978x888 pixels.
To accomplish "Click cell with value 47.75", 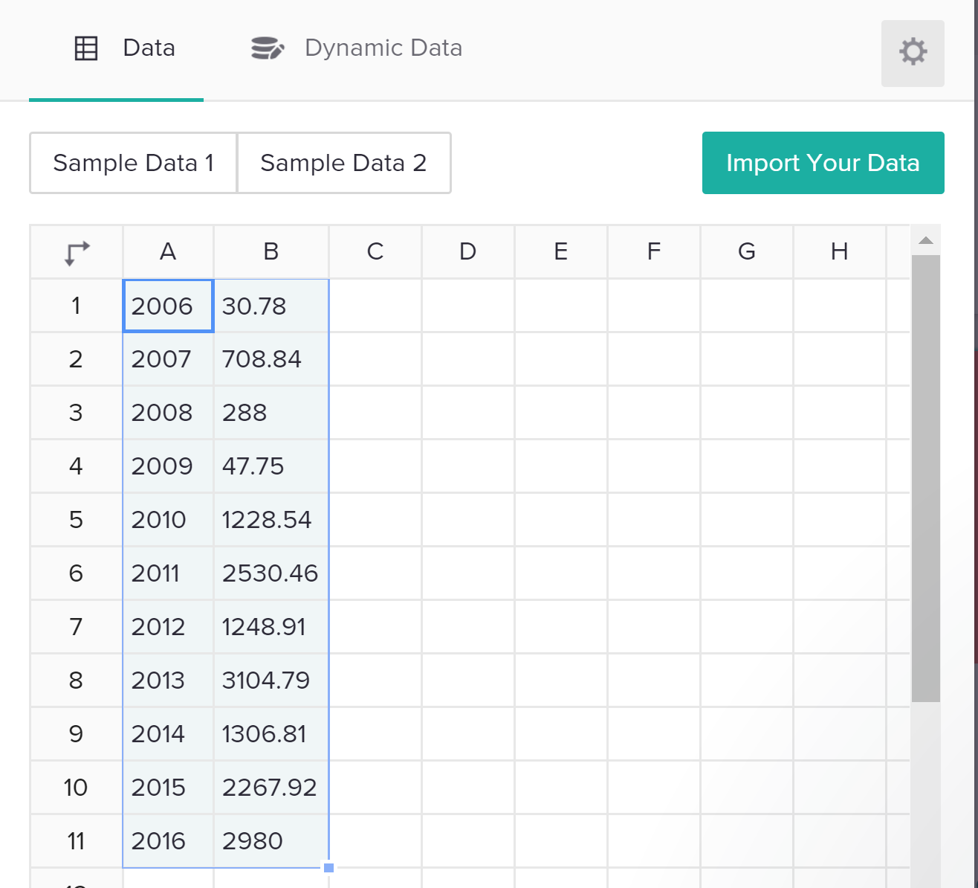I will point(271,466).
